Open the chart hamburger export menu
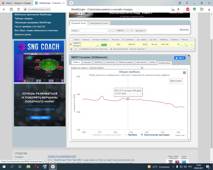This screenshot has height=170, width=213. [x=184, y=73]
